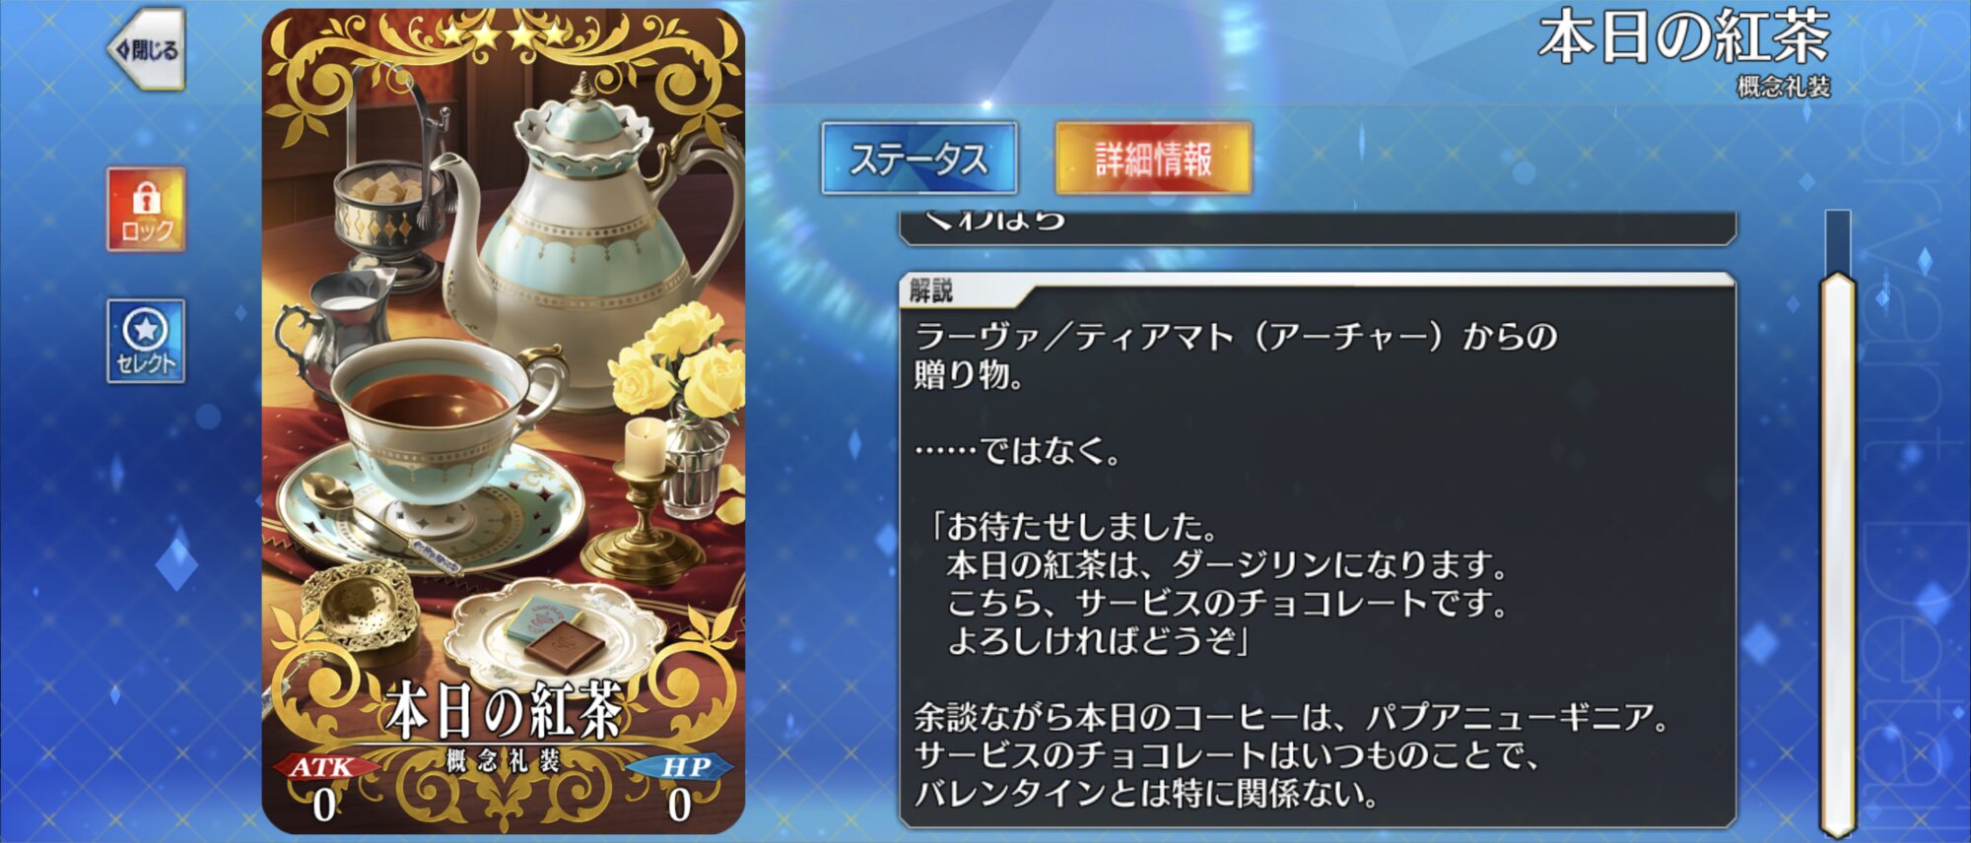Tap the five-star rarity row on the card
The image size is (1971, 843).
click(503, 36)
